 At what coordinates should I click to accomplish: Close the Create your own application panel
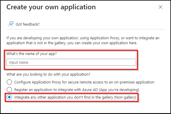tap(161, 7)
